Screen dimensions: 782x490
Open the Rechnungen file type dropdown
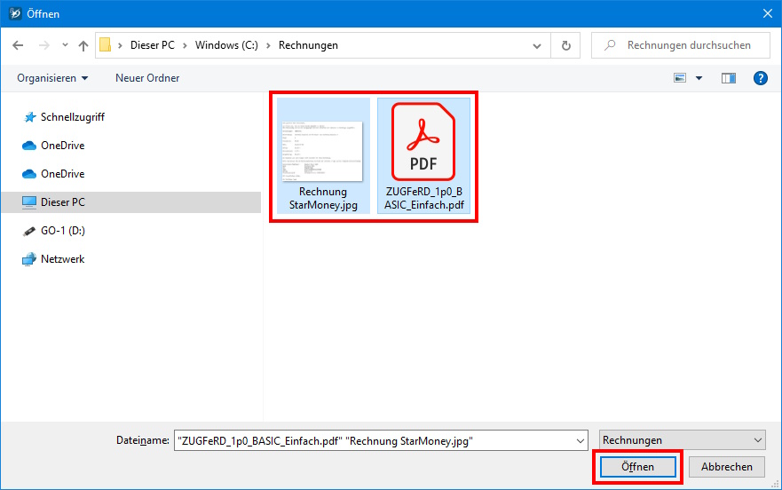point(682,440)
